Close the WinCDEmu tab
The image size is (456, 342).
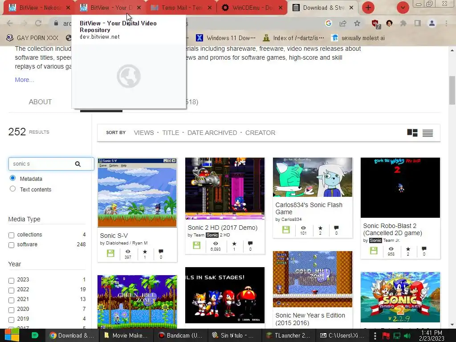coord(281,8)
